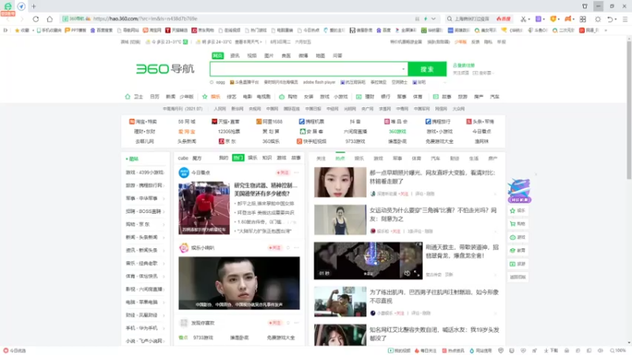Open the address bar dropdown chevron
Viewport: 632px width, 355px height.
pyautogui.click(x=433, y=19)
